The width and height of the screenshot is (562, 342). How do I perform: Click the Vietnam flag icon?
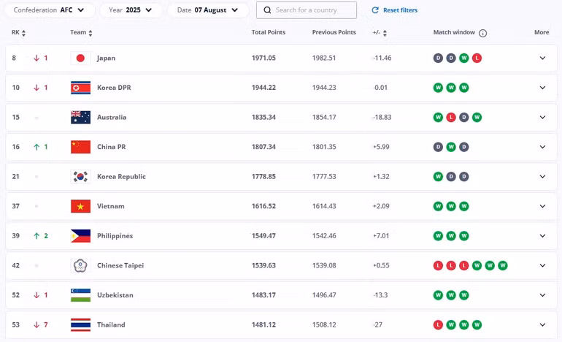80,206
